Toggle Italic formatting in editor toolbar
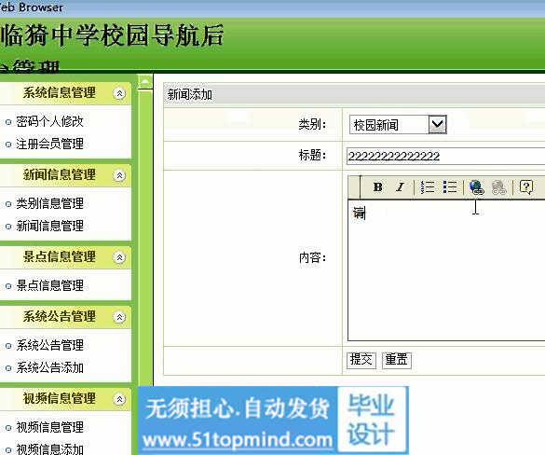 [400, 187]
